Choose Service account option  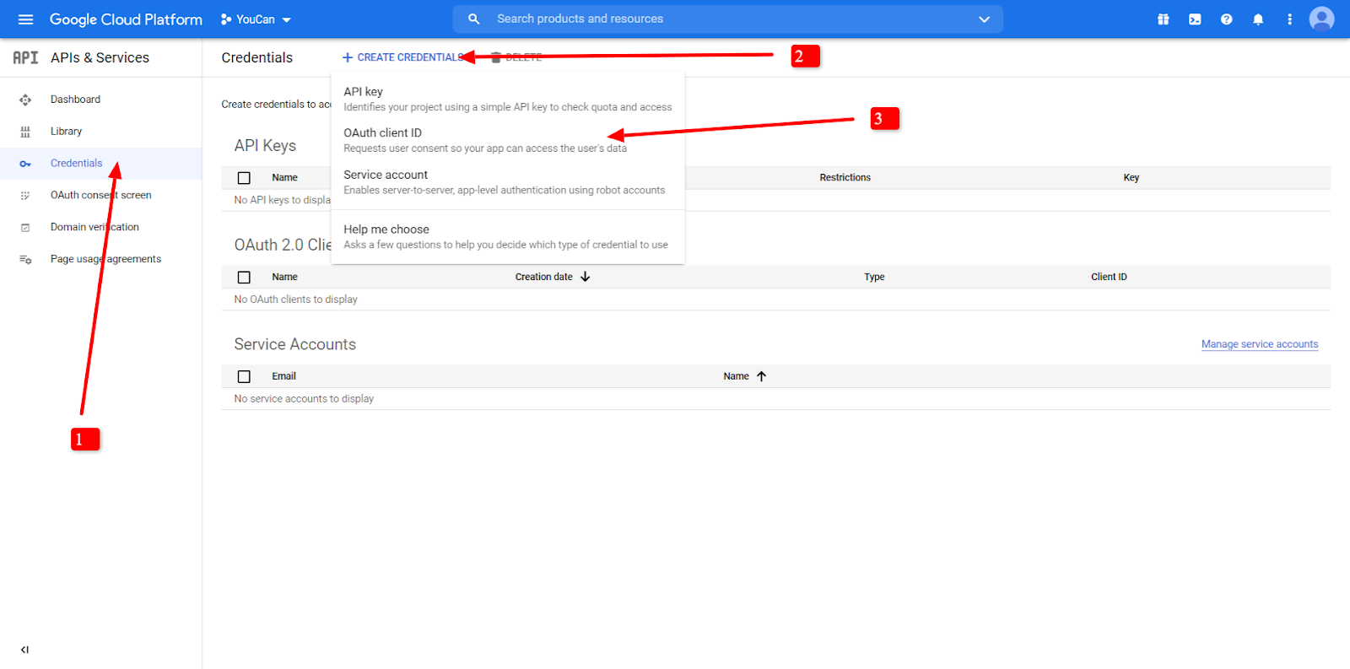[508, 182]
